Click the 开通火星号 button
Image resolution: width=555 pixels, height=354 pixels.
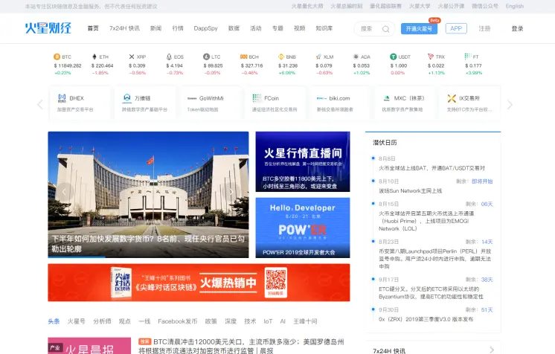point(419,29)
